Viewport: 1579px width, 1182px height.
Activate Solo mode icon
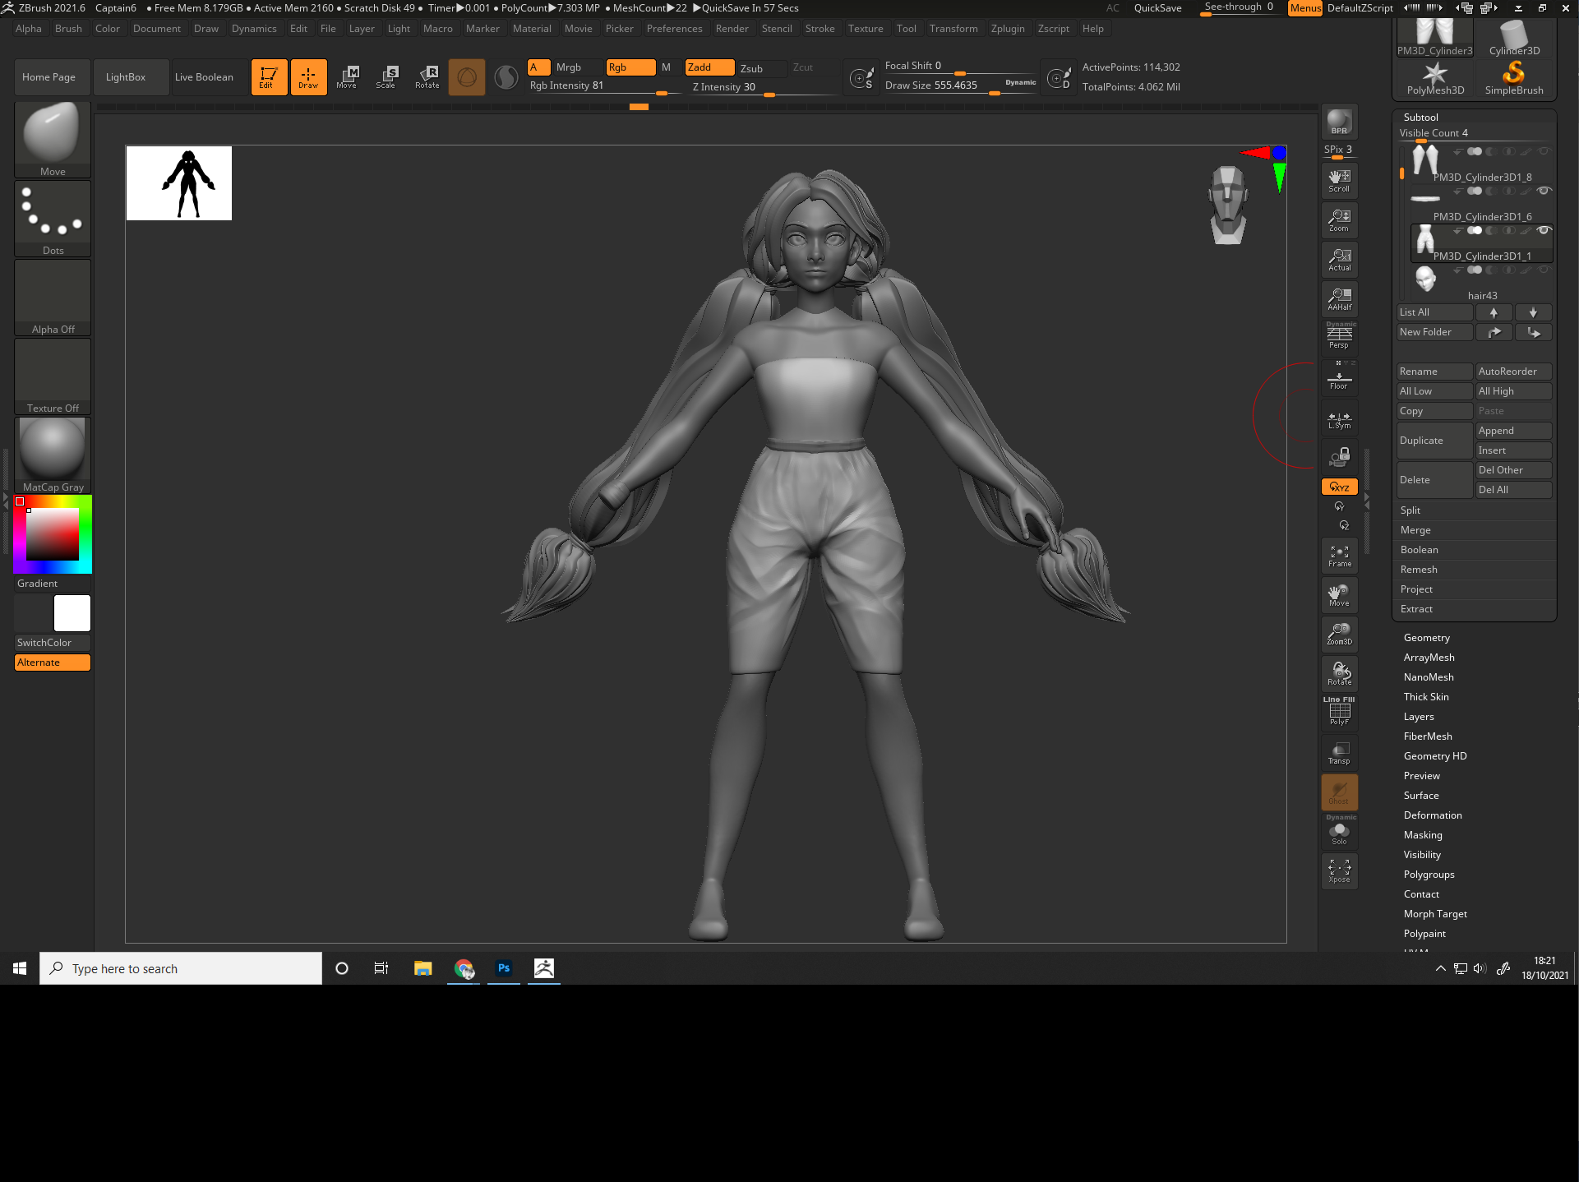click(1339, 833)
